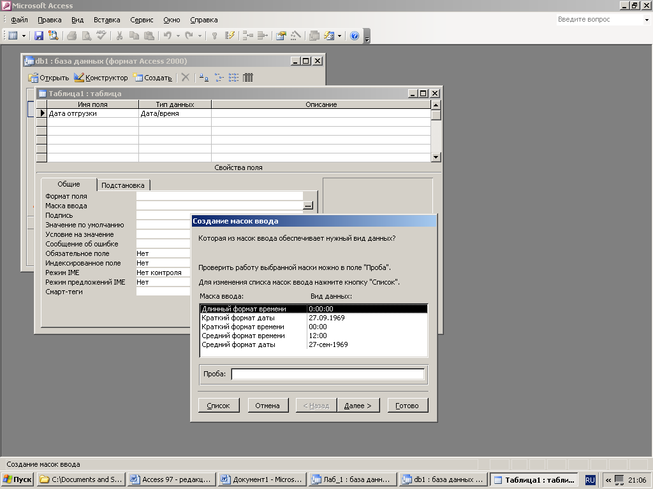Select the Краткий формат даты mask
Viewport: 653px width, 489px height.
coord(314,318)
